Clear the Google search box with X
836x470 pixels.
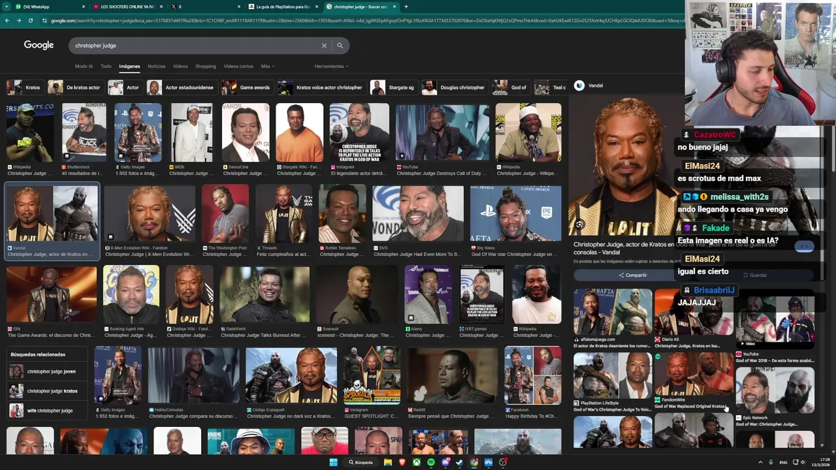pos(324,46)
